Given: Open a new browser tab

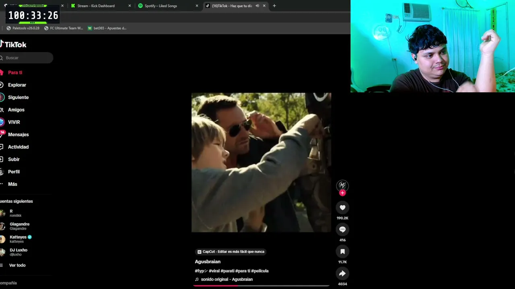Looking at the screenshot, I should pyautogui.click(x=274, y=6).
